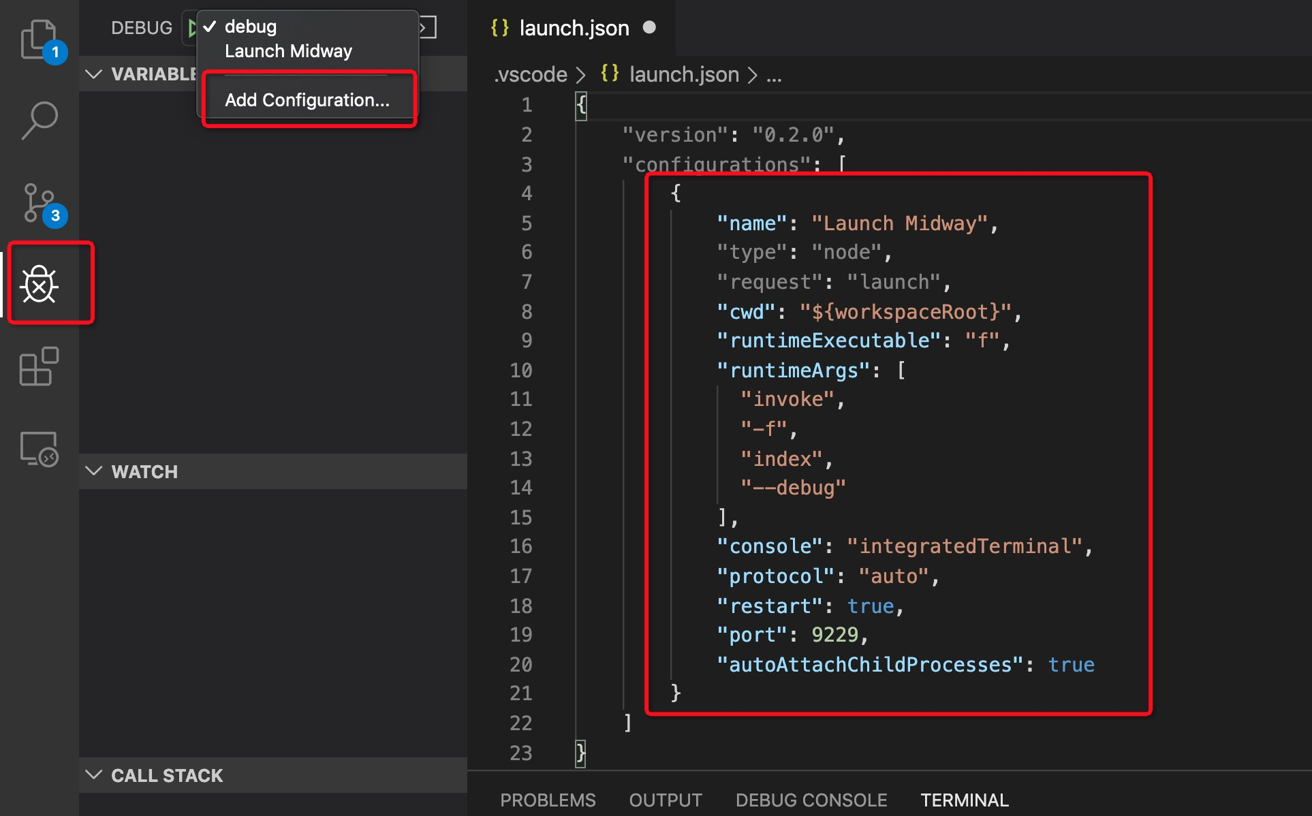Click the "runtimeArgs" key on line 10
The height and width of the screenshot is (816, 1312).
point(793,370)
